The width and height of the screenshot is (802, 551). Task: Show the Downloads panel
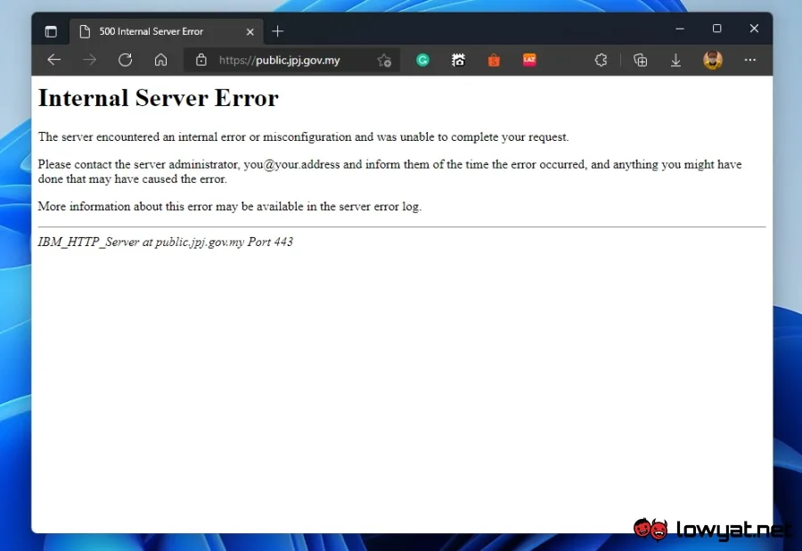[675, 60]
